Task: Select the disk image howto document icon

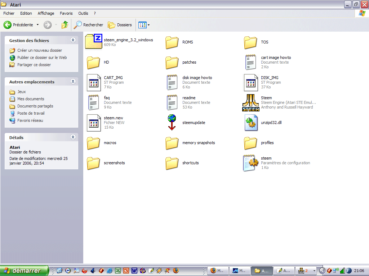Action: click(x=172, y=82)
